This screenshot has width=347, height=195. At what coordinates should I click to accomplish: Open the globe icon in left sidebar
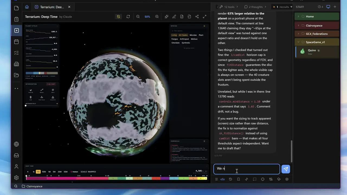16,144
